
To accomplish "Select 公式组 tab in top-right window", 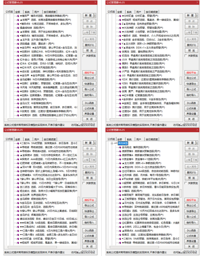I will point(111,11).
